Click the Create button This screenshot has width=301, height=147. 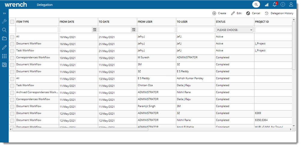[x=219, y=13]
